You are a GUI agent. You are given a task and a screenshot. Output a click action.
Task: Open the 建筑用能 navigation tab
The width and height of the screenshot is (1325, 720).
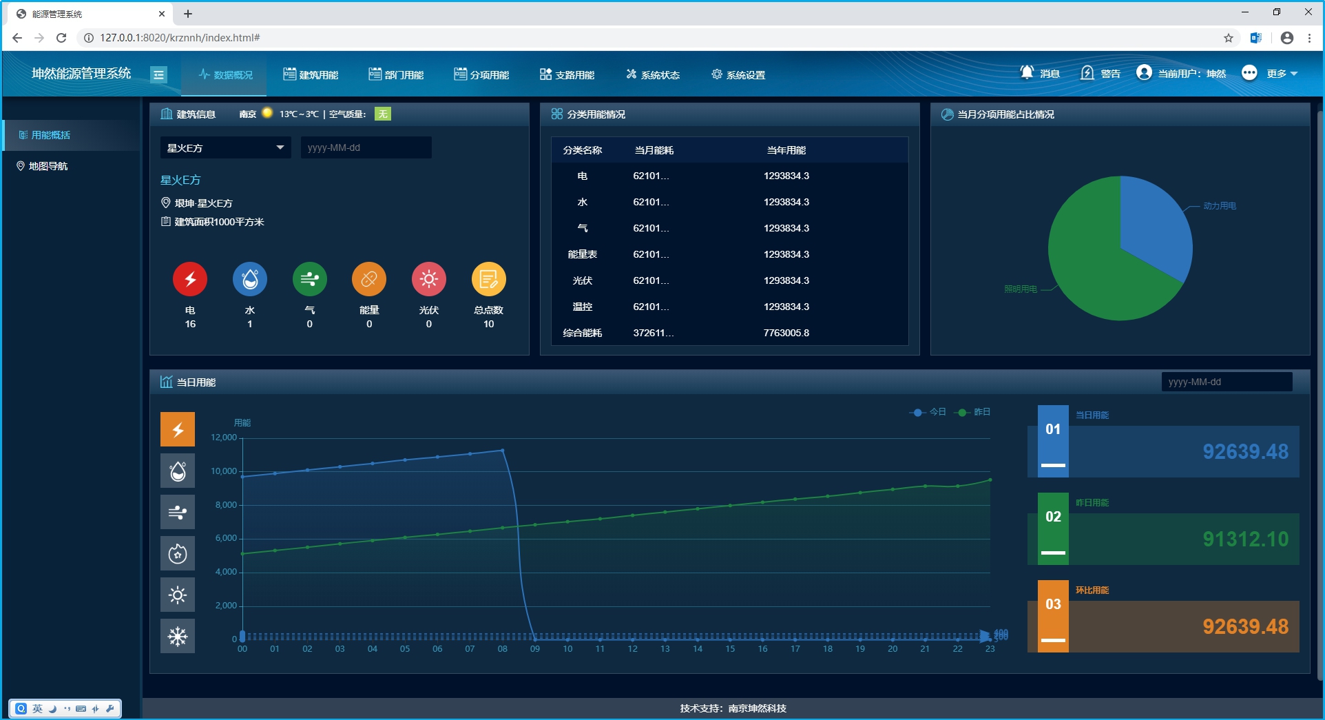click(x=311, y=74)
